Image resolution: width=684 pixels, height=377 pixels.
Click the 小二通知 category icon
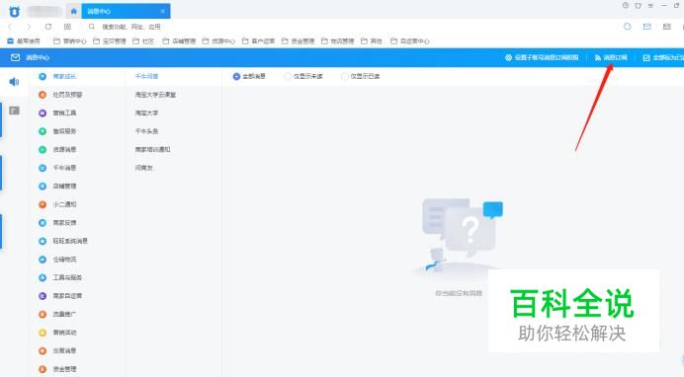coord(43,204)
